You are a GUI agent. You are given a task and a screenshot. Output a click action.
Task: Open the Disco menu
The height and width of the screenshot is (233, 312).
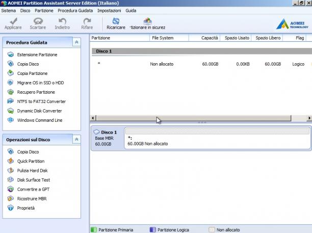coord(25,11)
